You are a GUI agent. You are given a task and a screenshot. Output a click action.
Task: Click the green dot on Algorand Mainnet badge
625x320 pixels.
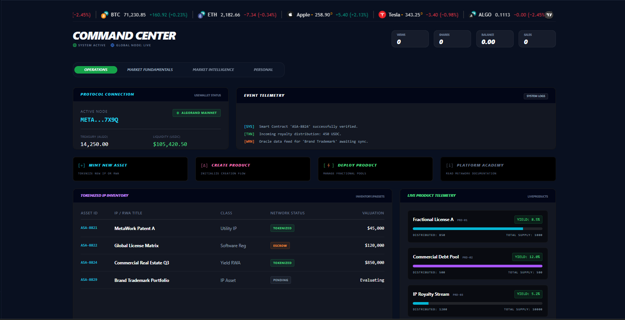178,113
